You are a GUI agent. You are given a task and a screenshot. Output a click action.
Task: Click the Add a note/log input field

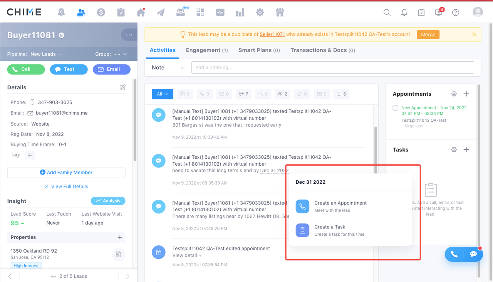[x=332, y=67]
